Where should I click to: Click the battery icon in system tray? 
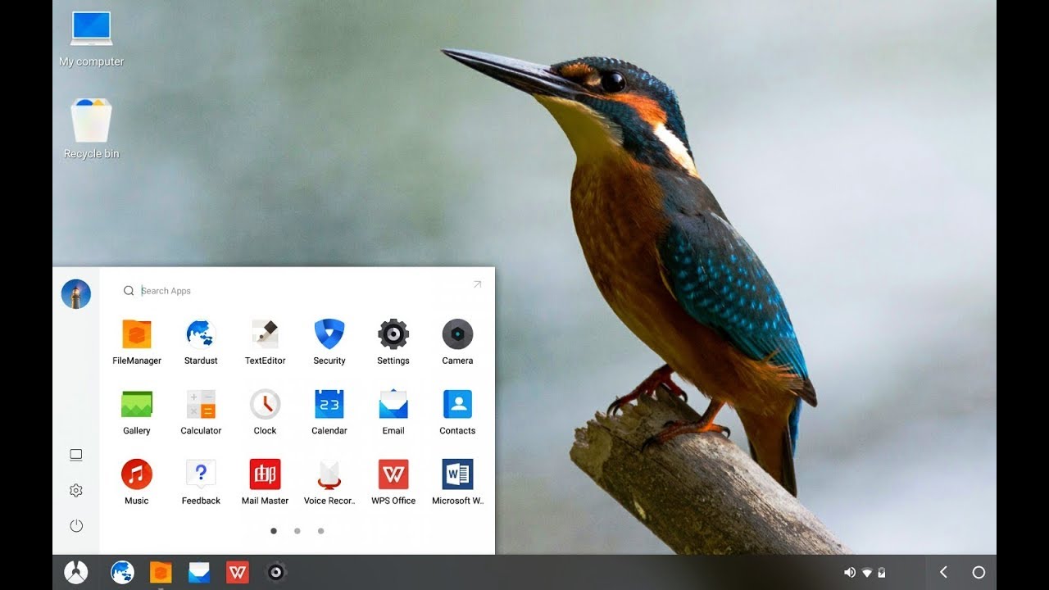[882, 573]
